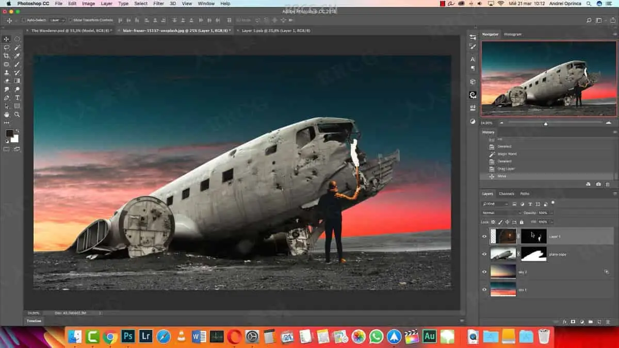Image resolution: width=619 pixels, height=348 pixels.
Task: Pick the Hand tool
Action: [x=7, y=114]
